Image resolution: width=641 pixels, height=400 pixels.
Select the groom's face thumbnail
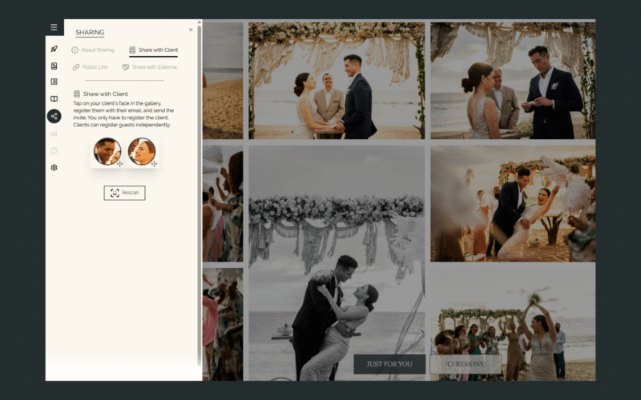coord(107,151)
